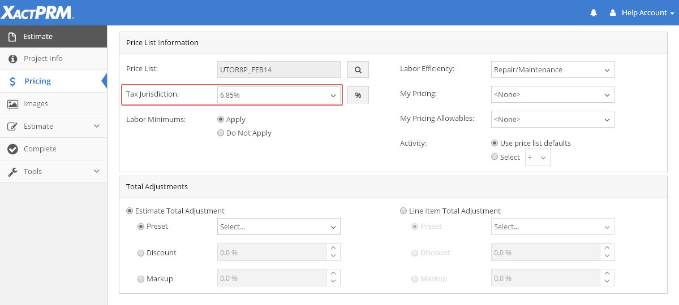This screenshot has height=305, width=679.
Task: Go to the Pricing sidebar tab
Action: click(37, 81)
